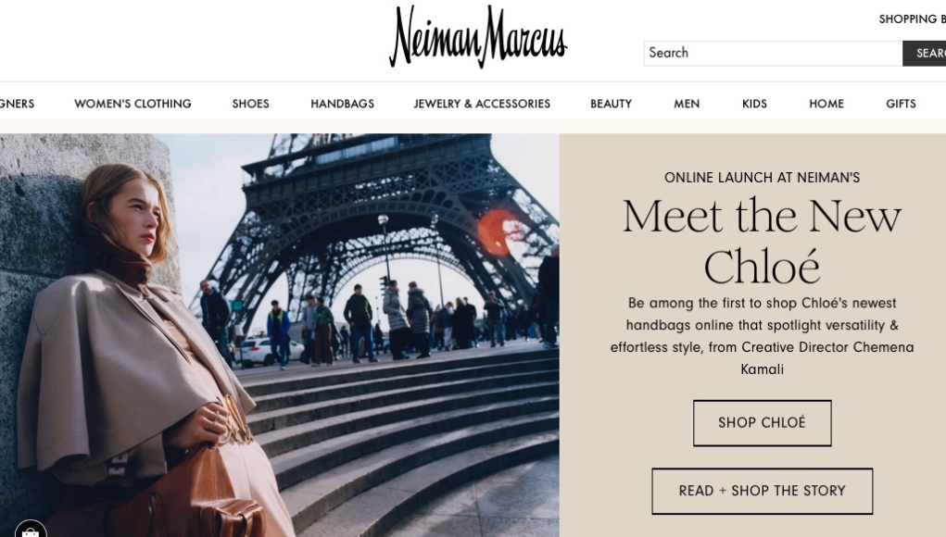Click the Meet the New Chloé headline

(x=762, y=241)
